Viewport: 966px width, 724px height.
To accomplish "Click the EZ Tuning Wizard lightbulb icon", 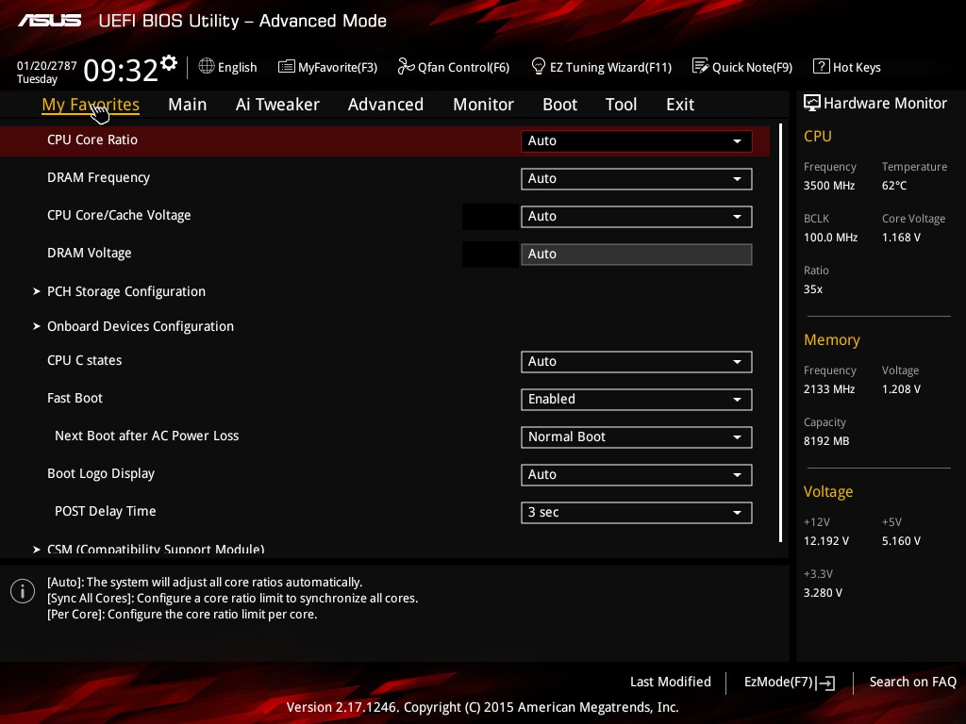I will [539, 66].
